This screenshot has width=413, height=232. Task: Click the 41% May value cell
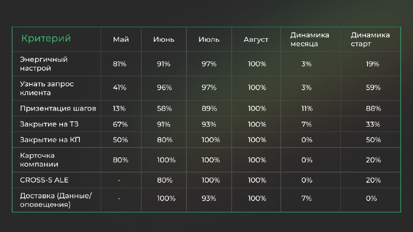tap(120, 88)
